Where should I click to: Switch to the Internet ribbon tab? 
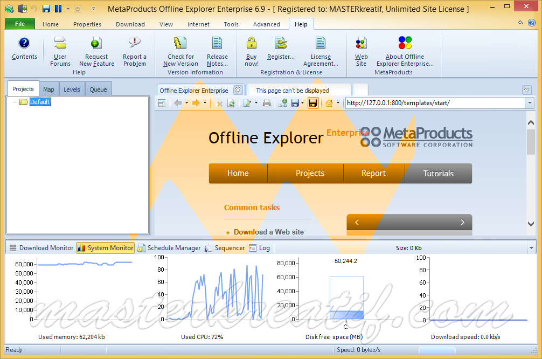tap(198, 24)
